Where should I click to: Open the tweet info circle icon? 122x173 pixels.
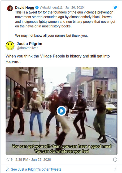115,159
